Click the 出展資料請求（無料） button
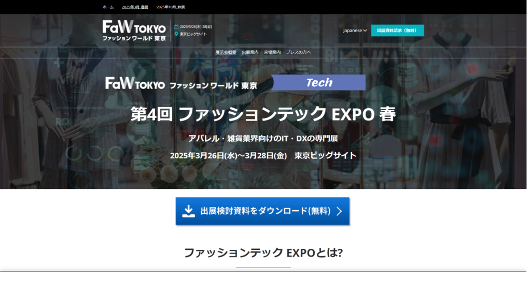This screenshot has height=298, width=531. coord(397,31)
